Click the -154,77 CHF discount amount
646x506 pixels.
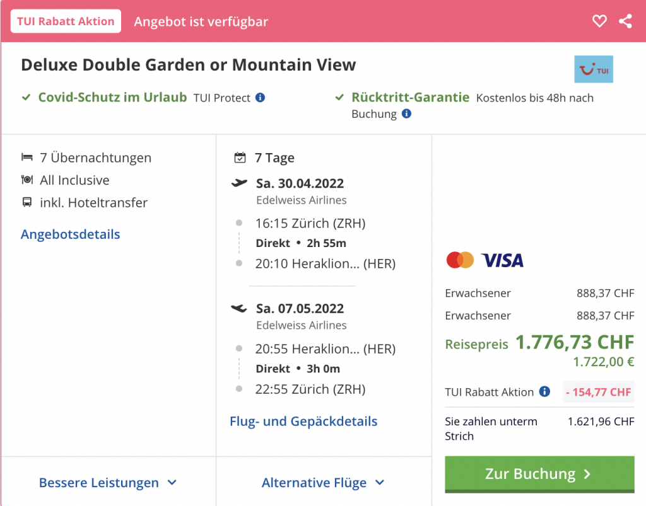coord(598,392)
